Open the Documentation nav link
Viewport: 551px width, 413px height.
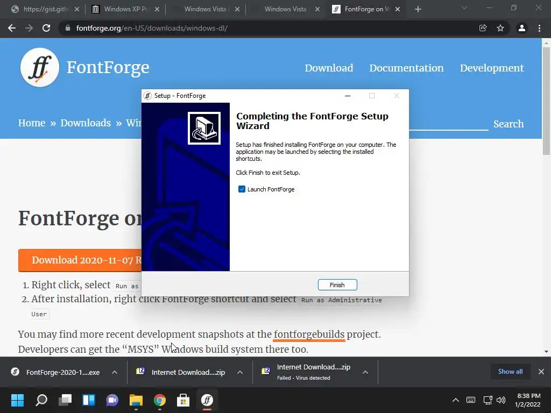(406, 68)
